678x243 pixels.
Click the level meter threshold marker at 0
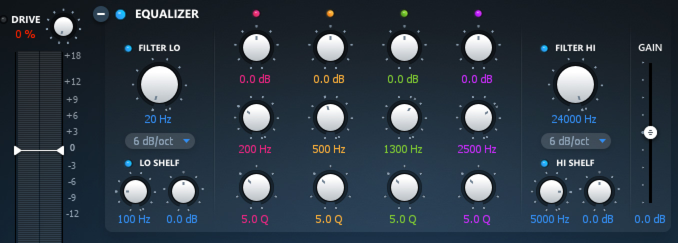point(39,150)
